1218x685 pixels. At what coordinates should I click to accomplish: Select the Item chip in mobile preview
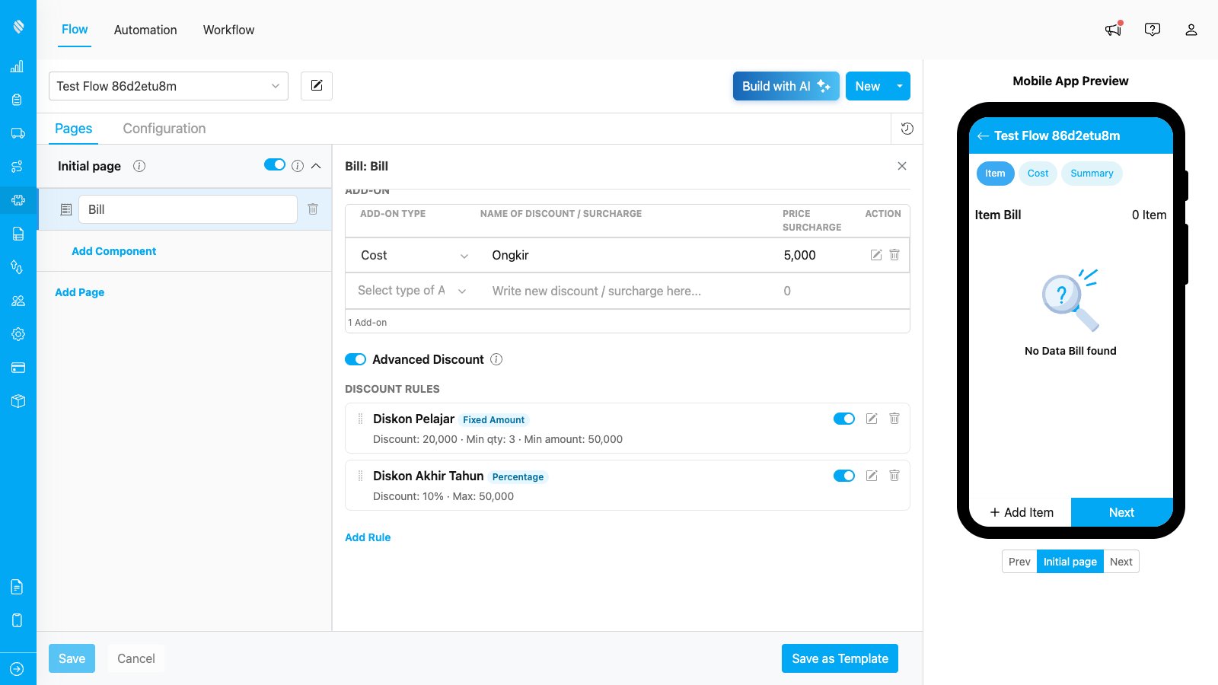[x=995, y=174]
